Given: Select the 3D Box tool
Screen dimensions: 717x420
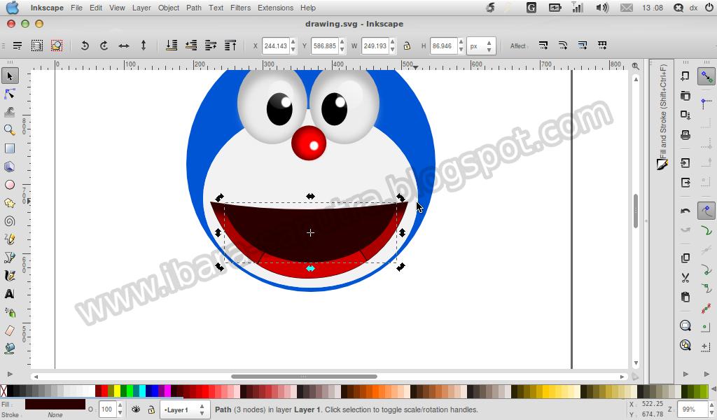Looking at the screenshot, I should click(10, 167).
